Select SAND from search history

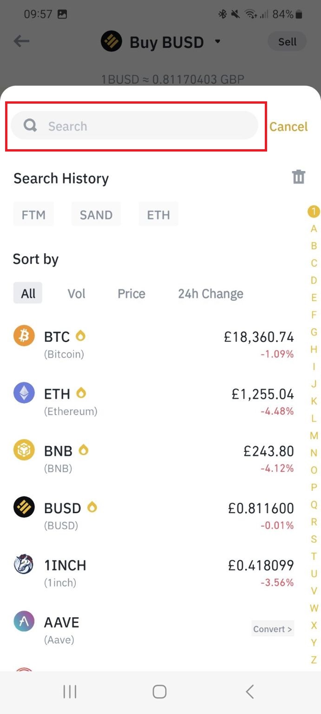pos(96,215)
